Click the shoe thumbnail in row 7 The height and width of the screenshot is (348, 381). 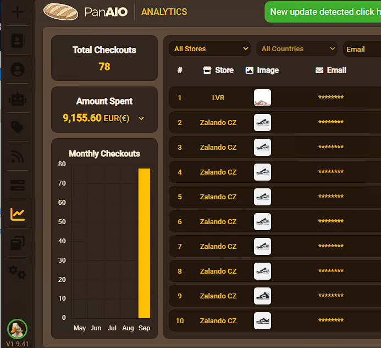262,246
